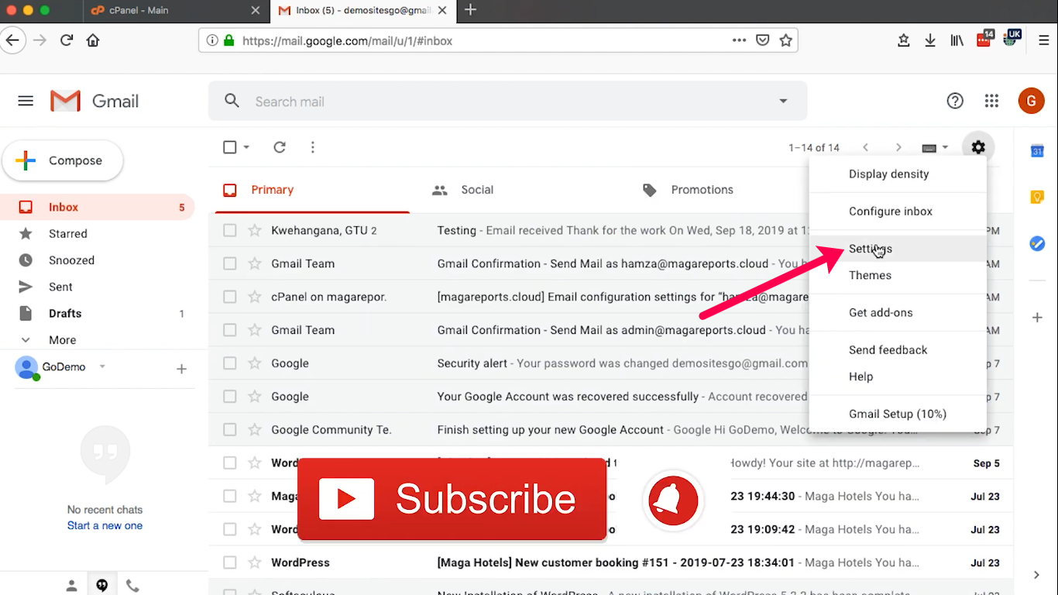
Task: Open Gmail Setup (10%) menu item
Action: pos(898,414)
